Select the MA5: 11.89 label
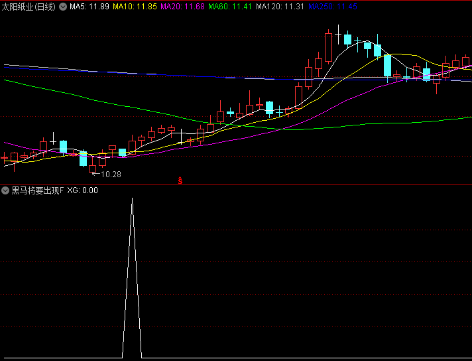472x361 pixels. tap(89, 7)
